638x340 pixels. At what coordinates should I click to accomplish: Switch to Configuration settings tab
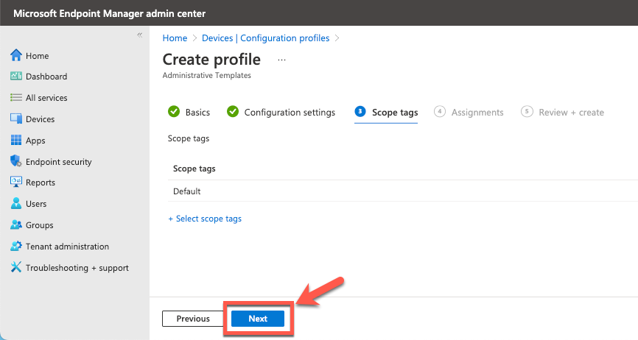pos(281,112)
